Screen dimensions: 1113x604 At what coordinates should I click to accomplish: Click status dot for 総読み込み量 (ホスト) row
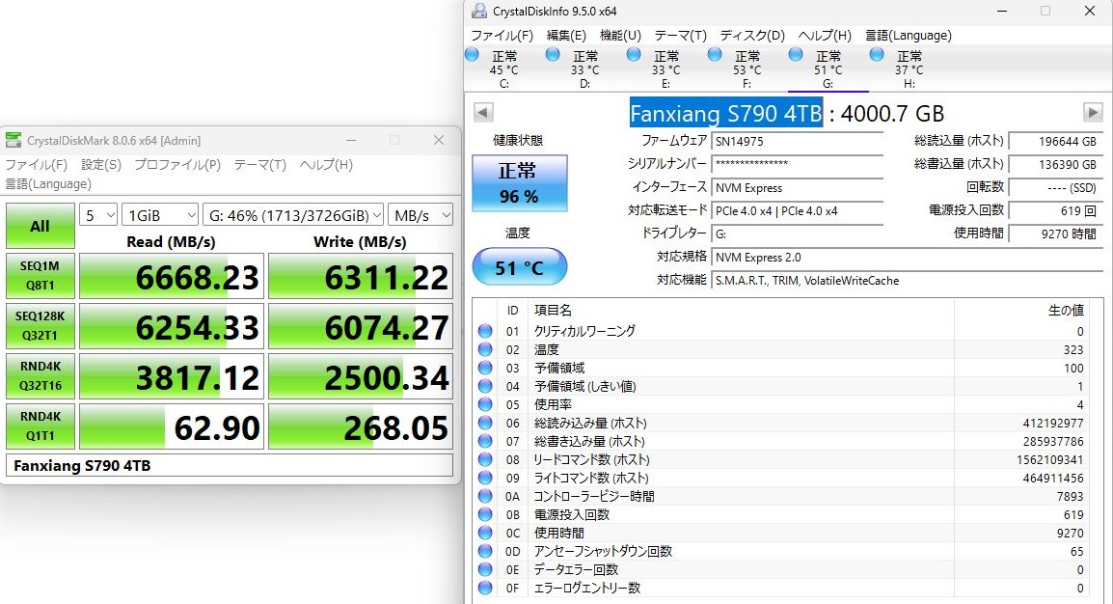pyautogui.click(x=485, y=423)
